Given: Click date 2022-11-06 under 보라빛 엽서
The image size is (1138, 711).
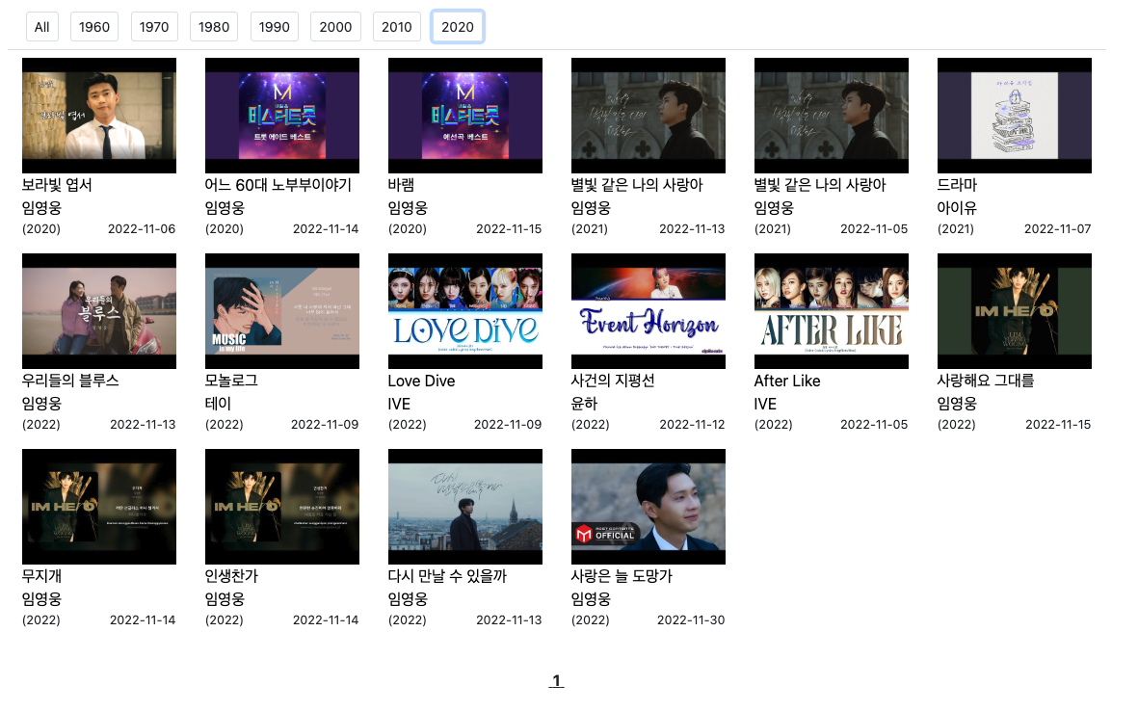Looking at the screenshot, I should pyautogui.click(x=142, y=229).
